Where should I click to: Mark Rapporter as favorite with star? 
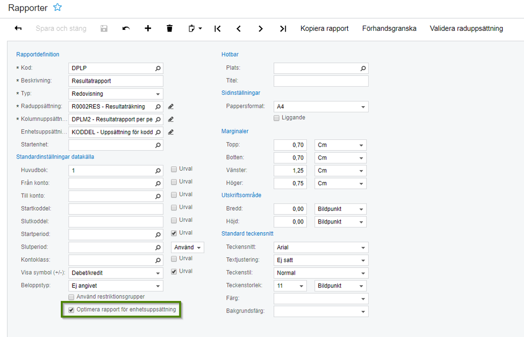pos(58,8)
